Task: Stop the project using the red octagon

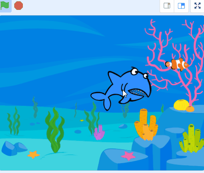Action: click(19, 6)
